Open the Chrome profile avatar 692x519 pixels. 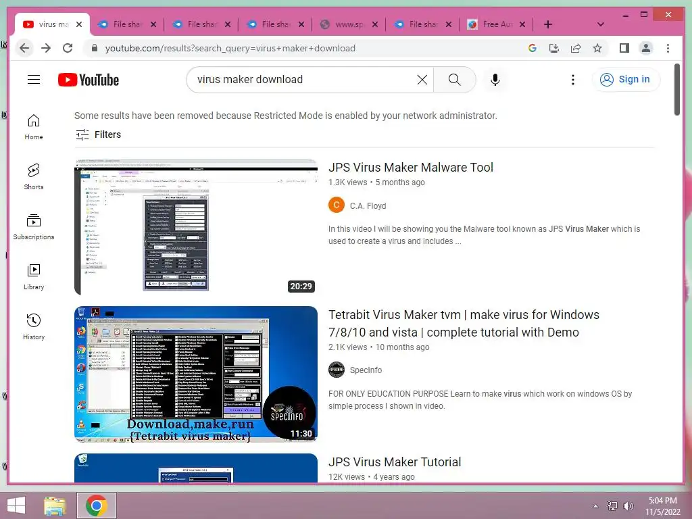coord(645,48)
